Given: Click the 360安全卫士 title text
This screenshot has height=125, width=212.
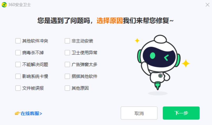Looking at the screenshot, I should coord(19,5).
